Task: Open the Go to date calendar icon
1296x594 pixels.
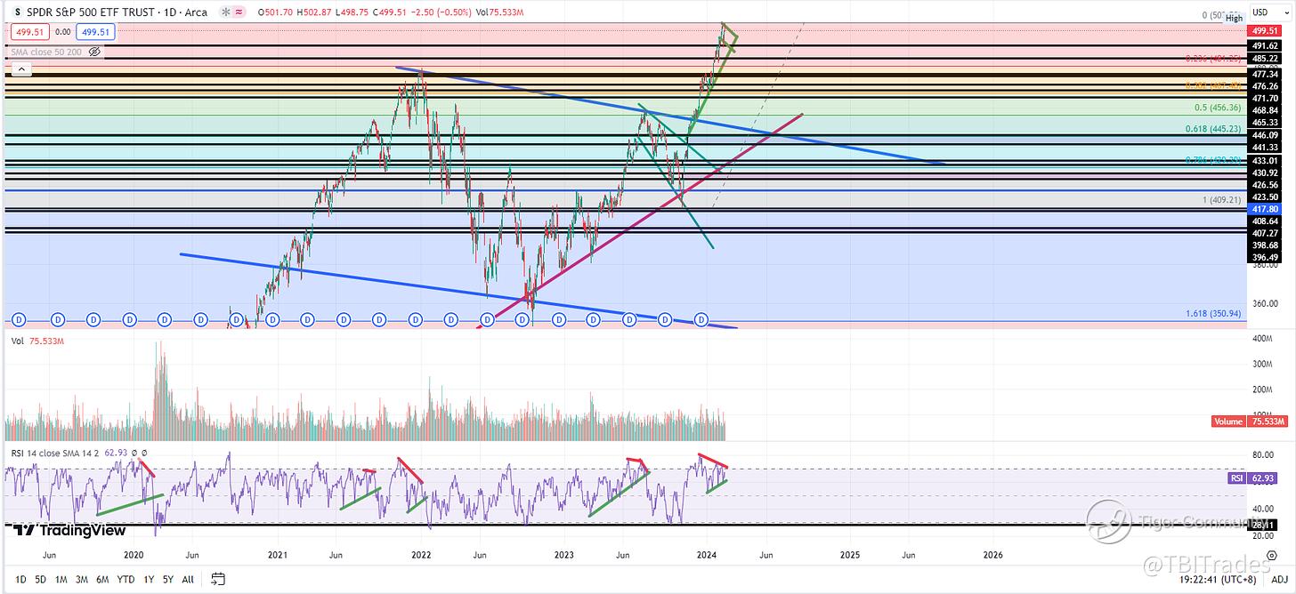Action: click(x=216, y=579)
